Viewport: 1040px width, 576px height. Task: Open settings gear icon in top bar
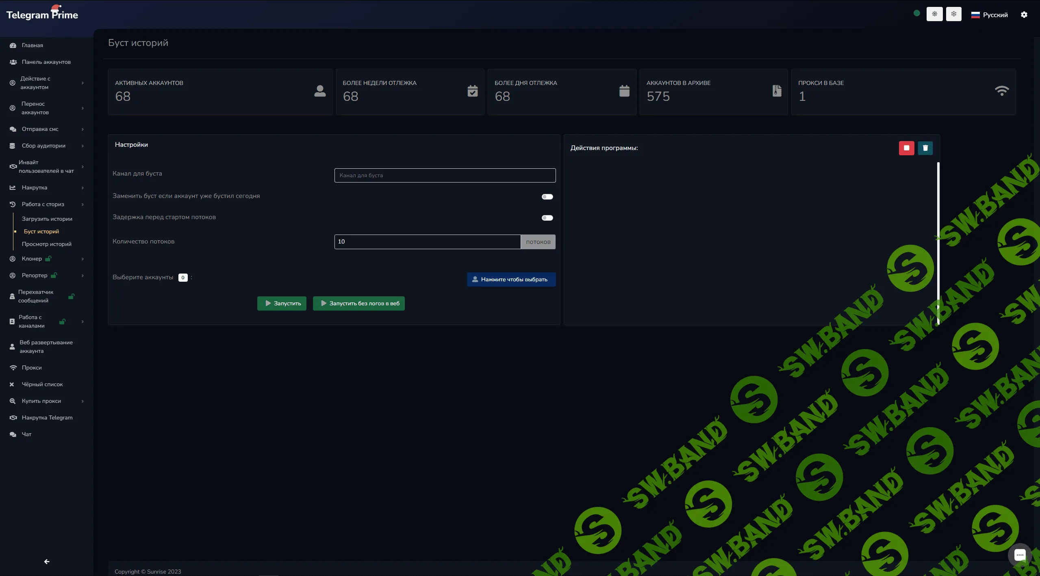1024,15
